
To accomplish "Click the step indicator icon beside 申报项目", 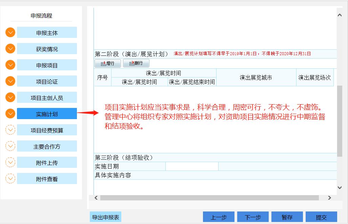I will (x=10, y=65).
